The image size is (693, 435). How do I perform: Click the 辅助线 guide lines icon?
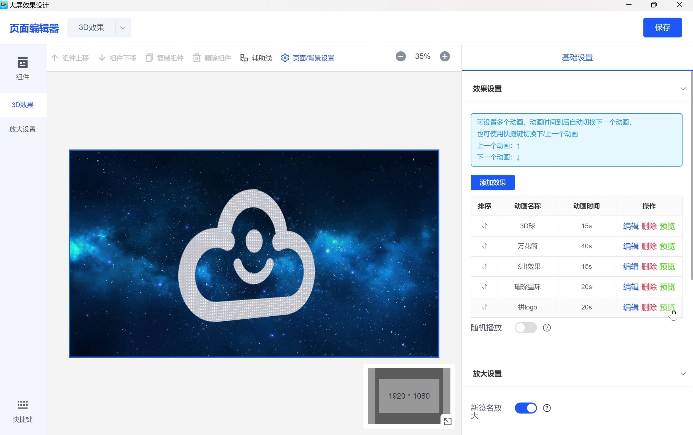(244, 58)
